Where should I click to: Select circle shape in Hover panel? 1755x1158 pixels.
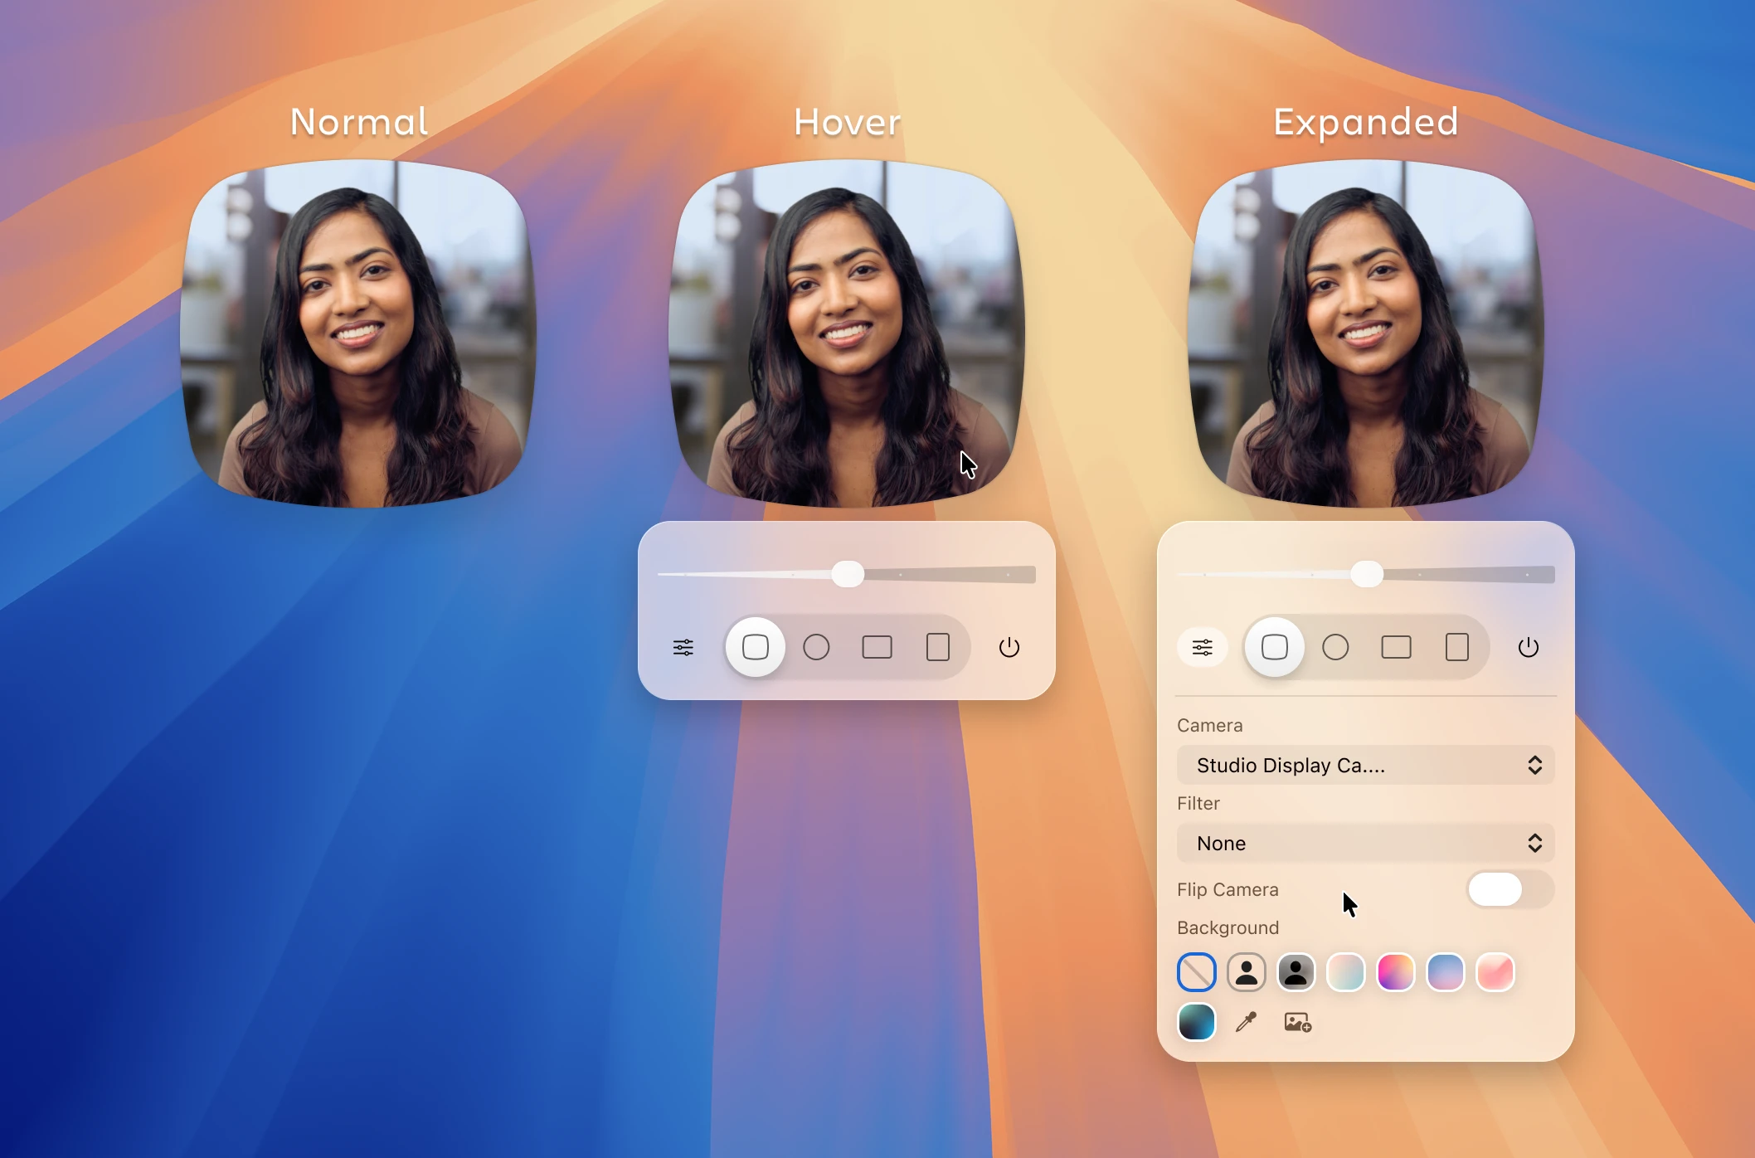click(x=816, y=647)
